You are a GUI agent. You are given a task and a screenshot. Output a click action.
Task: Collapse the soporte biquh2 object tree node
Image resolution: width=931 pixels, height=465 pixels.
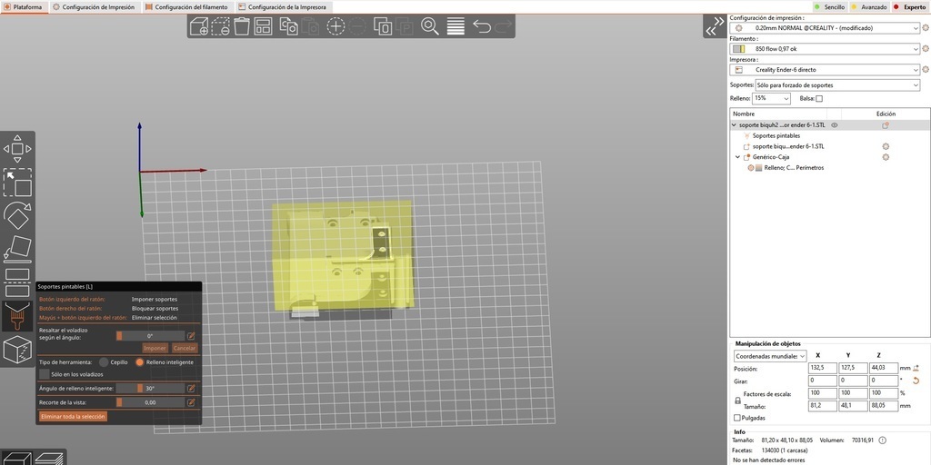coord(734,125)
